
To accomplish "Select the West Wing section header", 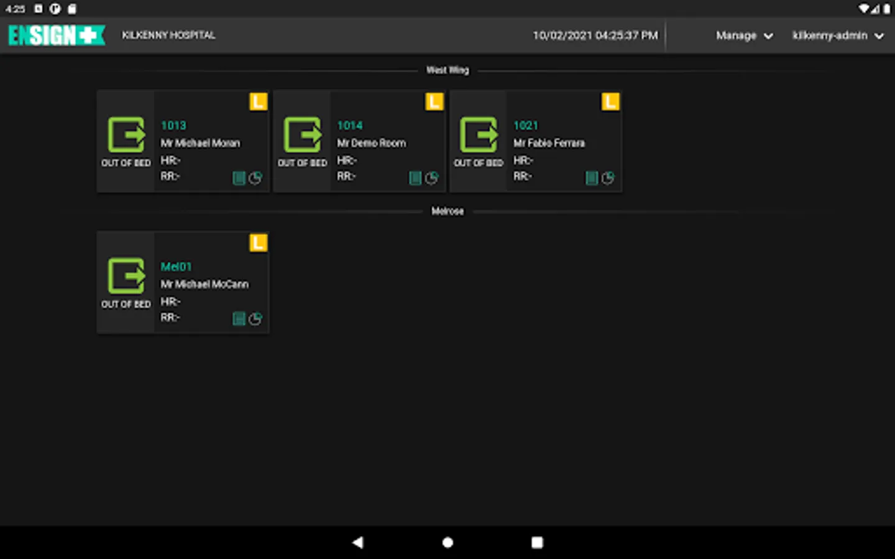I will 447,70.
